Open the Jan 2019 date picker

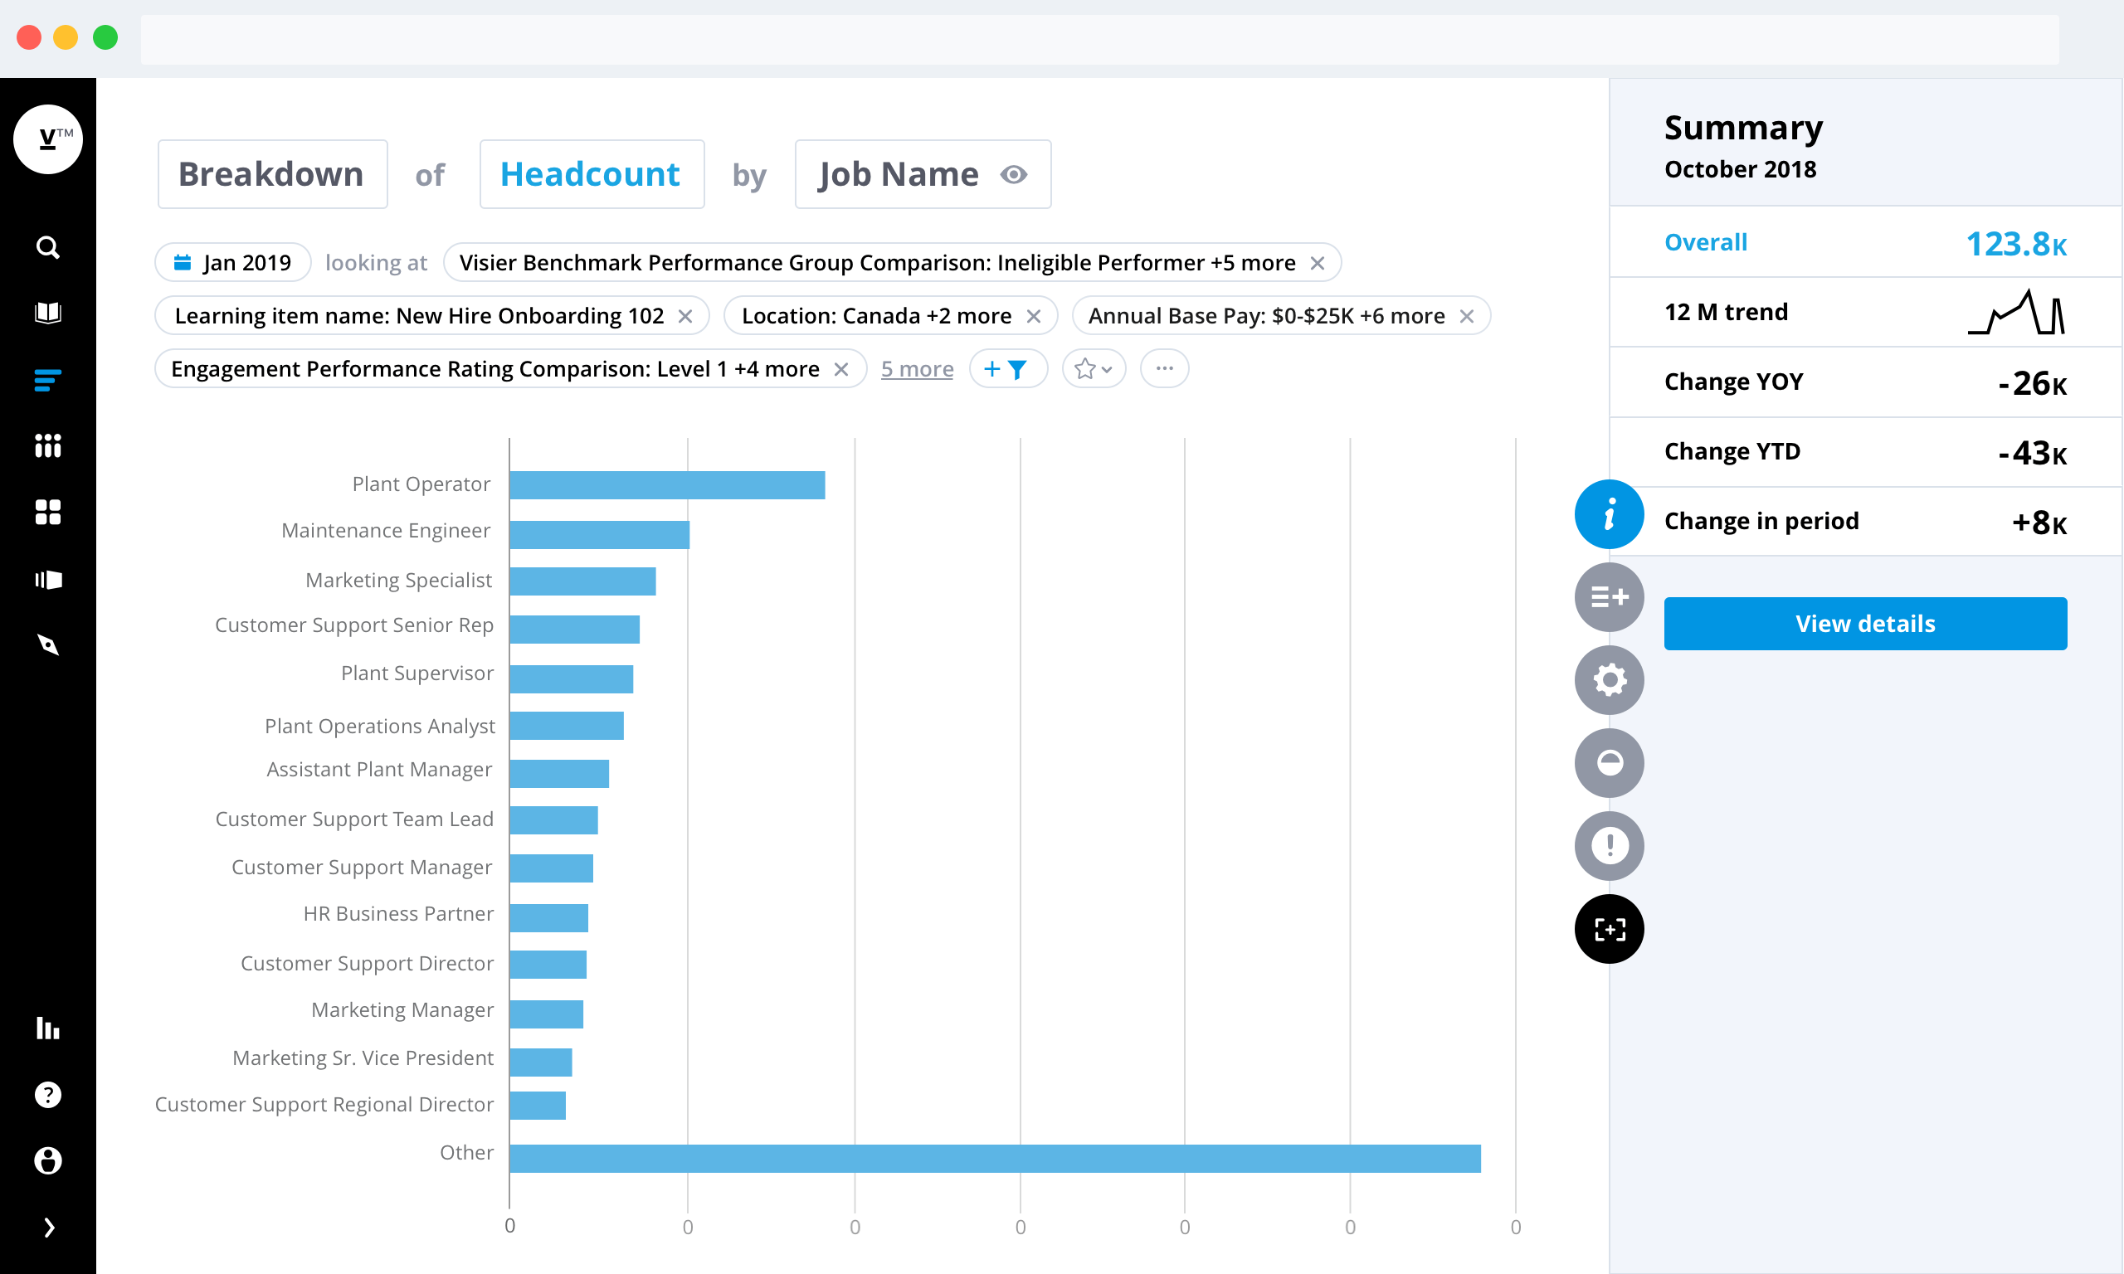click(232, 263)
